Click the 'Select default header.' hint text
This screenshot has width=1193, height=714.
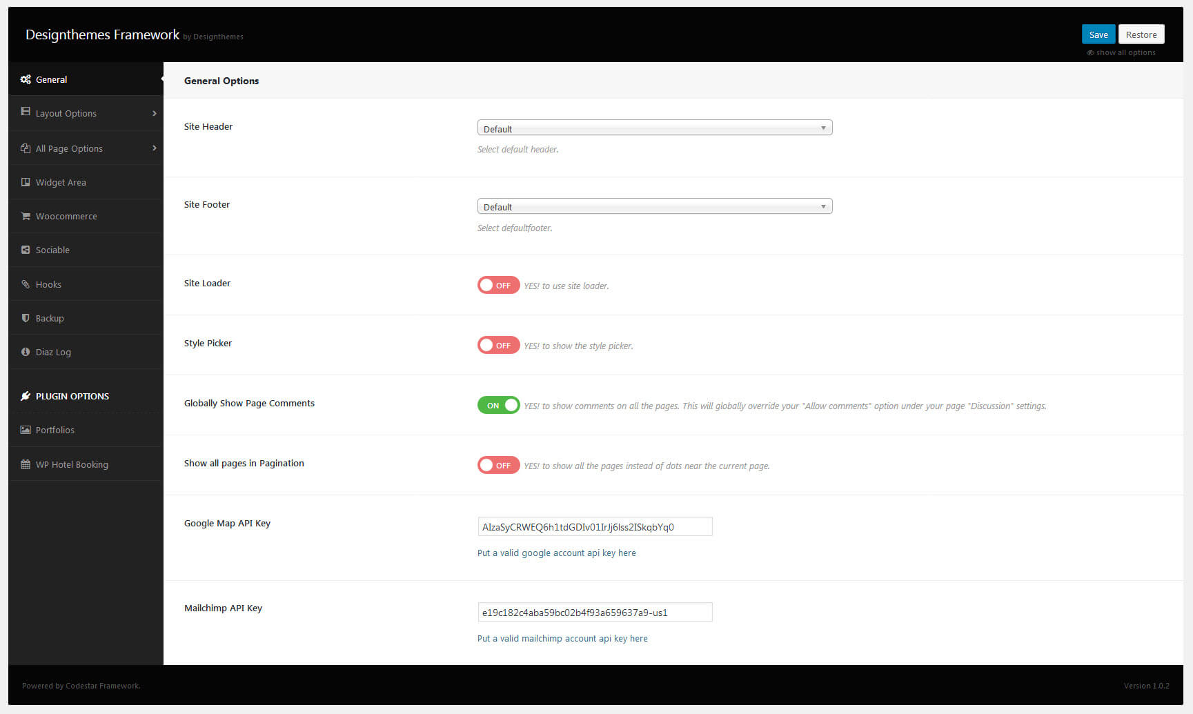(518, 149)
